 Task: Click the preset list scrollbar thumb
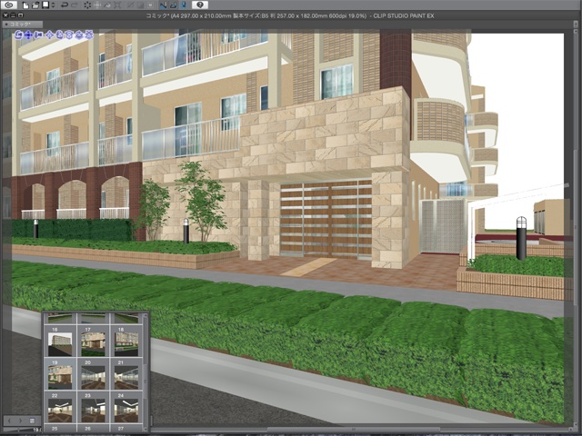pyautogui.click(x=145, y=381)
